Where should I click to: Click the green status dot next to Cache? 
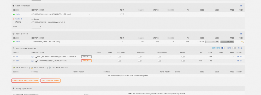tap(14, 14)
